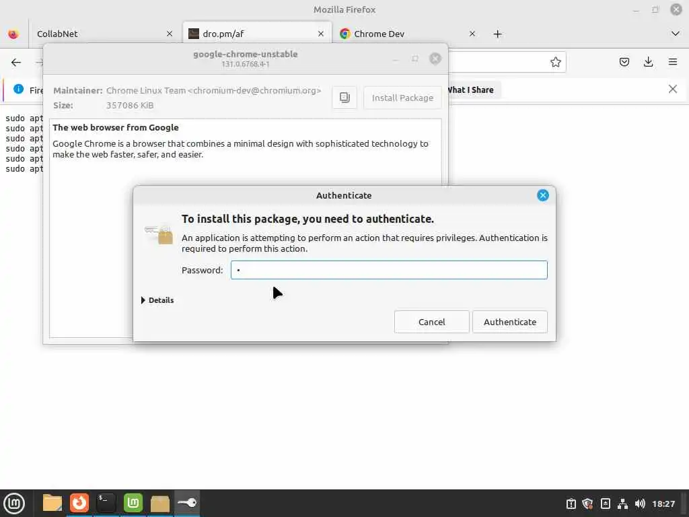
Task: Close the Authenticate dialog with blue X
Action: point(543,195)
